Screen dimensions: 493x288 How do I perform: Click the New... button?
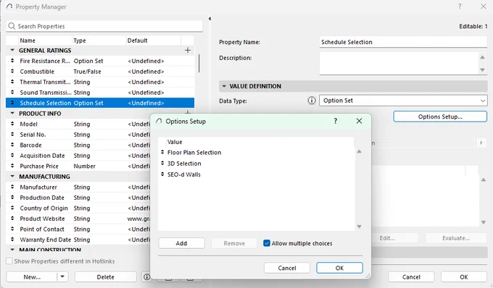pos(32,276)
